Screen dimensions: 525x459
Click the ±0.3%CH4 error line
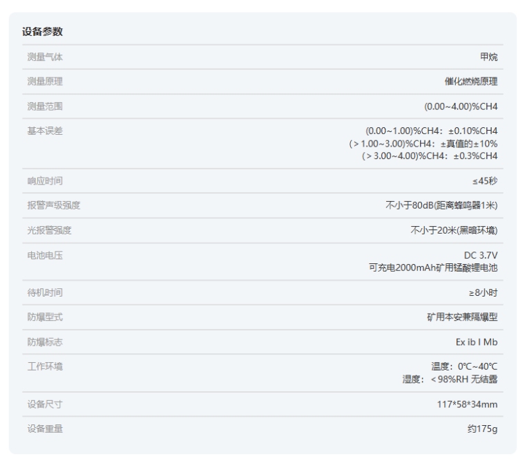(430, 156)
